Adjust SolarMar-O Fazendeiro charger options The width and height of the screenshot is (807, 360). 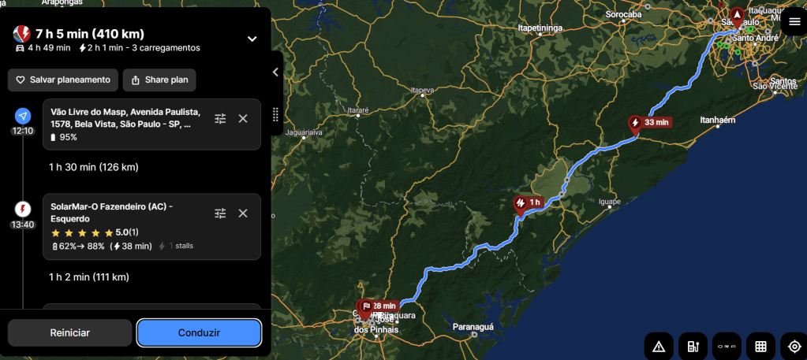point(220,213)
